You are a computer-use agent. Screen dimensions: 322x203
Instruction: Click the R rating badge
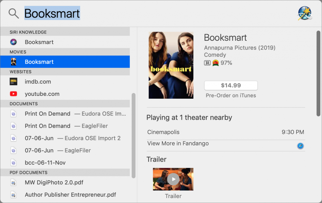[207, 63]
